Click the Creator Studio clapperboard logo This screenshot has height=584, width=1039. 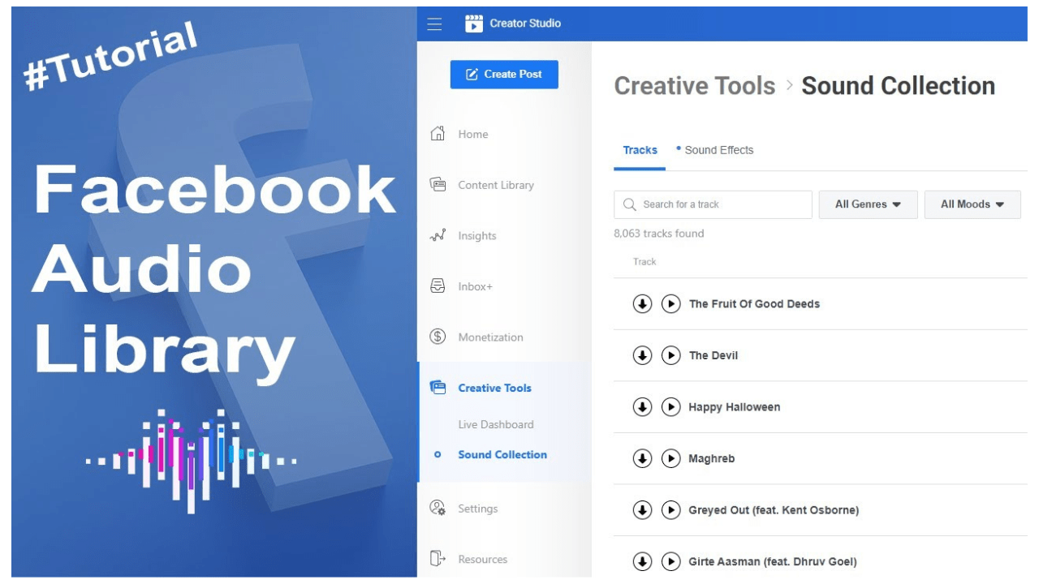point(474,24)
